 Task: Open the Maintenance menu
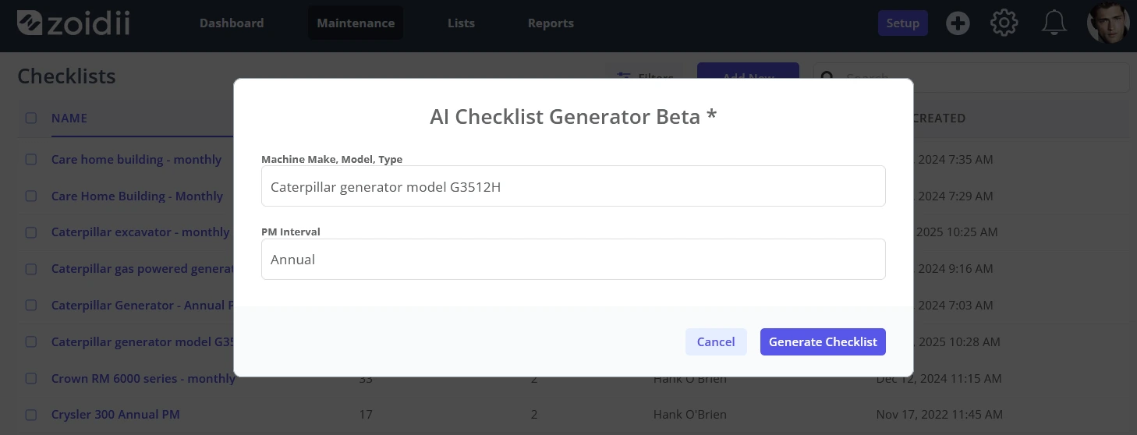(x=356, y=23)
